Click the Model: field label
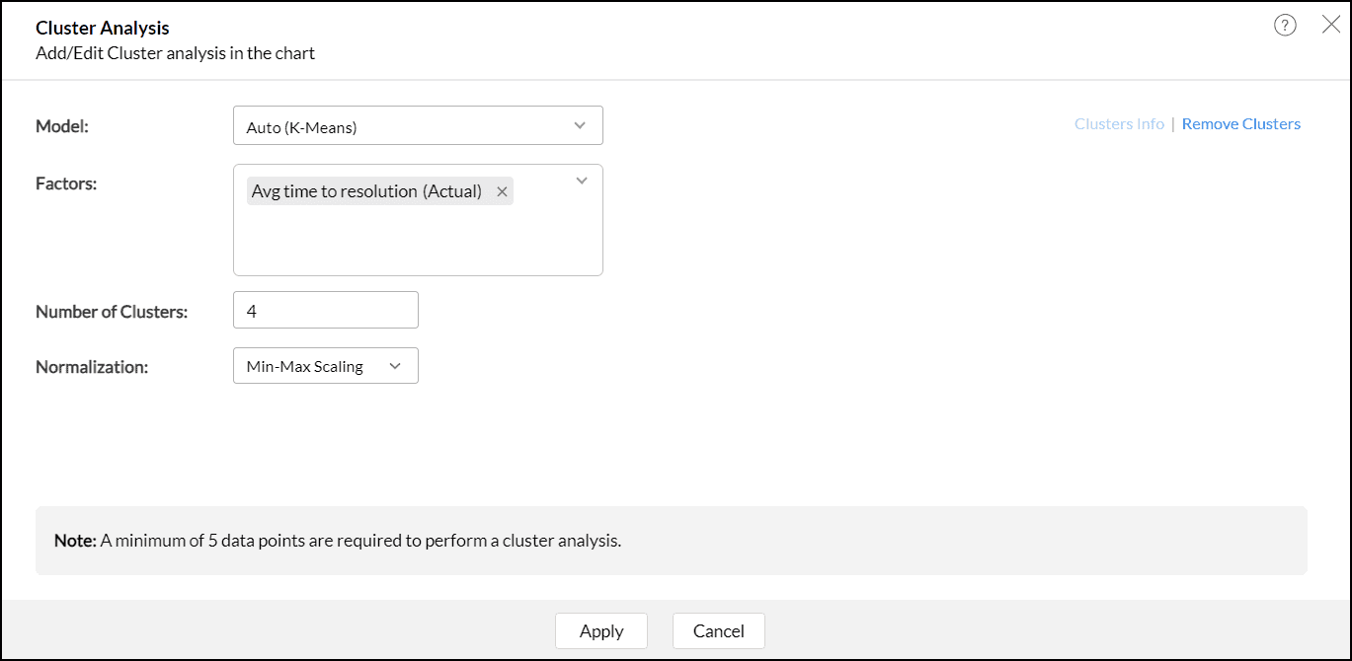 tap(62, 126)
